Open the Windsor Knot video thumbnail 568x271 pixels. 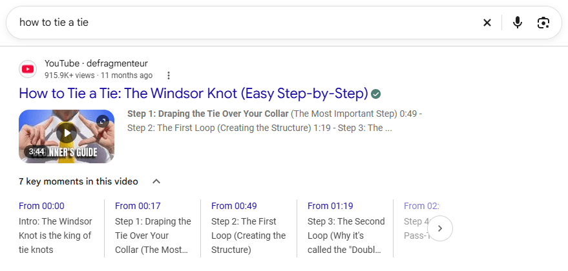[67, 136]
